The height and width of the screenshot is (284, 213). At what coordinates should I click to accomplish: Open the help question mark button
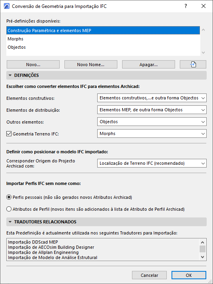point(186,6)
